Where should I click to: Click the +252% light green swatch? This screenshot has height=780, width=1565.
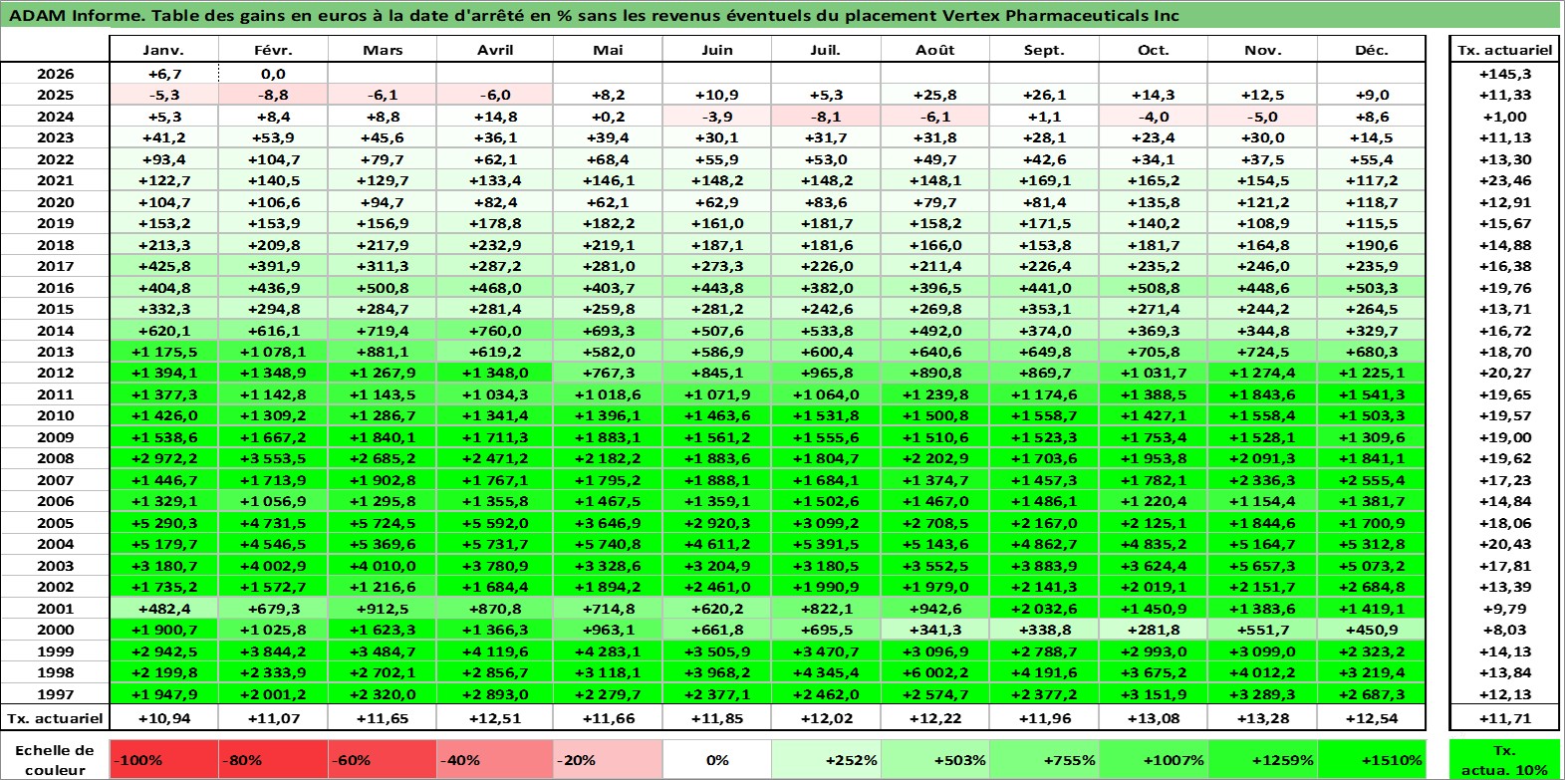826,760
